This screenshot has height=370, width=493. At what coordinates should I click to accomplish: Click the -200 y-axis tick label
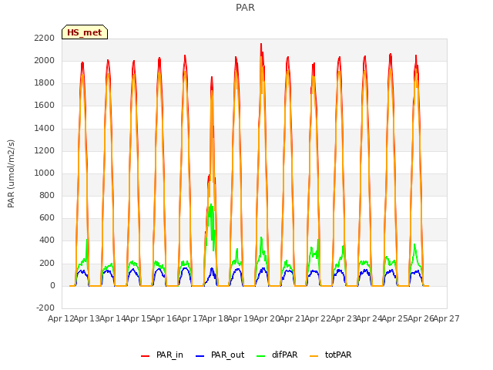(x=45, y=308)
